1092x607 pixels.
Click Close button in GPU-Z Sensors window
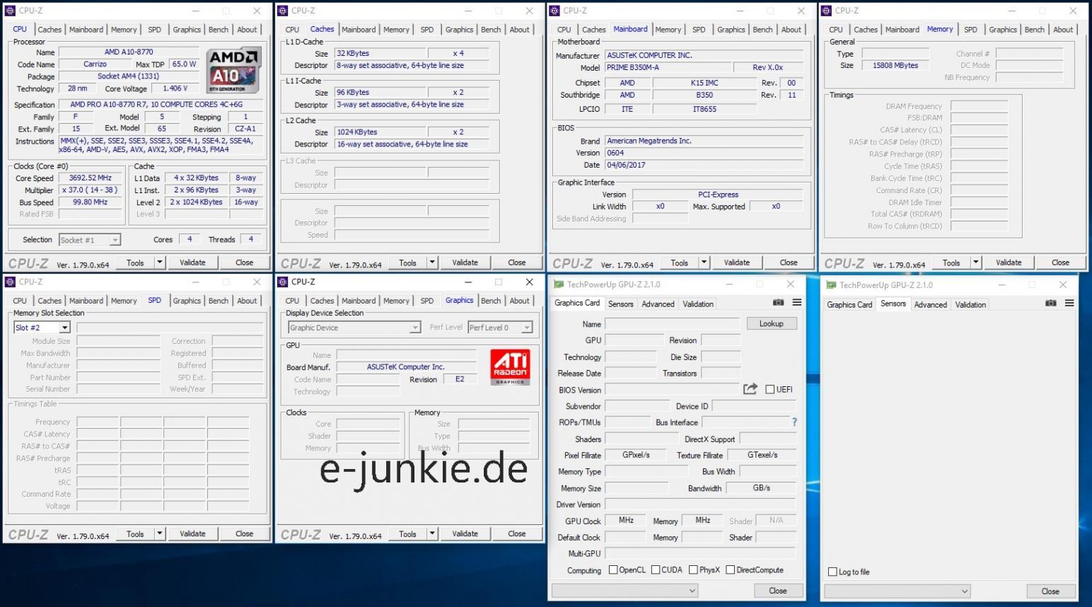1050,591
